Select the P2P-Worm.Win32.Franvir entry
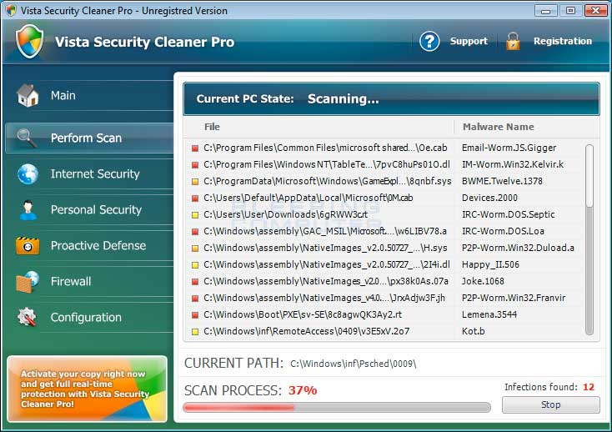The width and height of the screenshot is (612, 432). tap(514, 298)
